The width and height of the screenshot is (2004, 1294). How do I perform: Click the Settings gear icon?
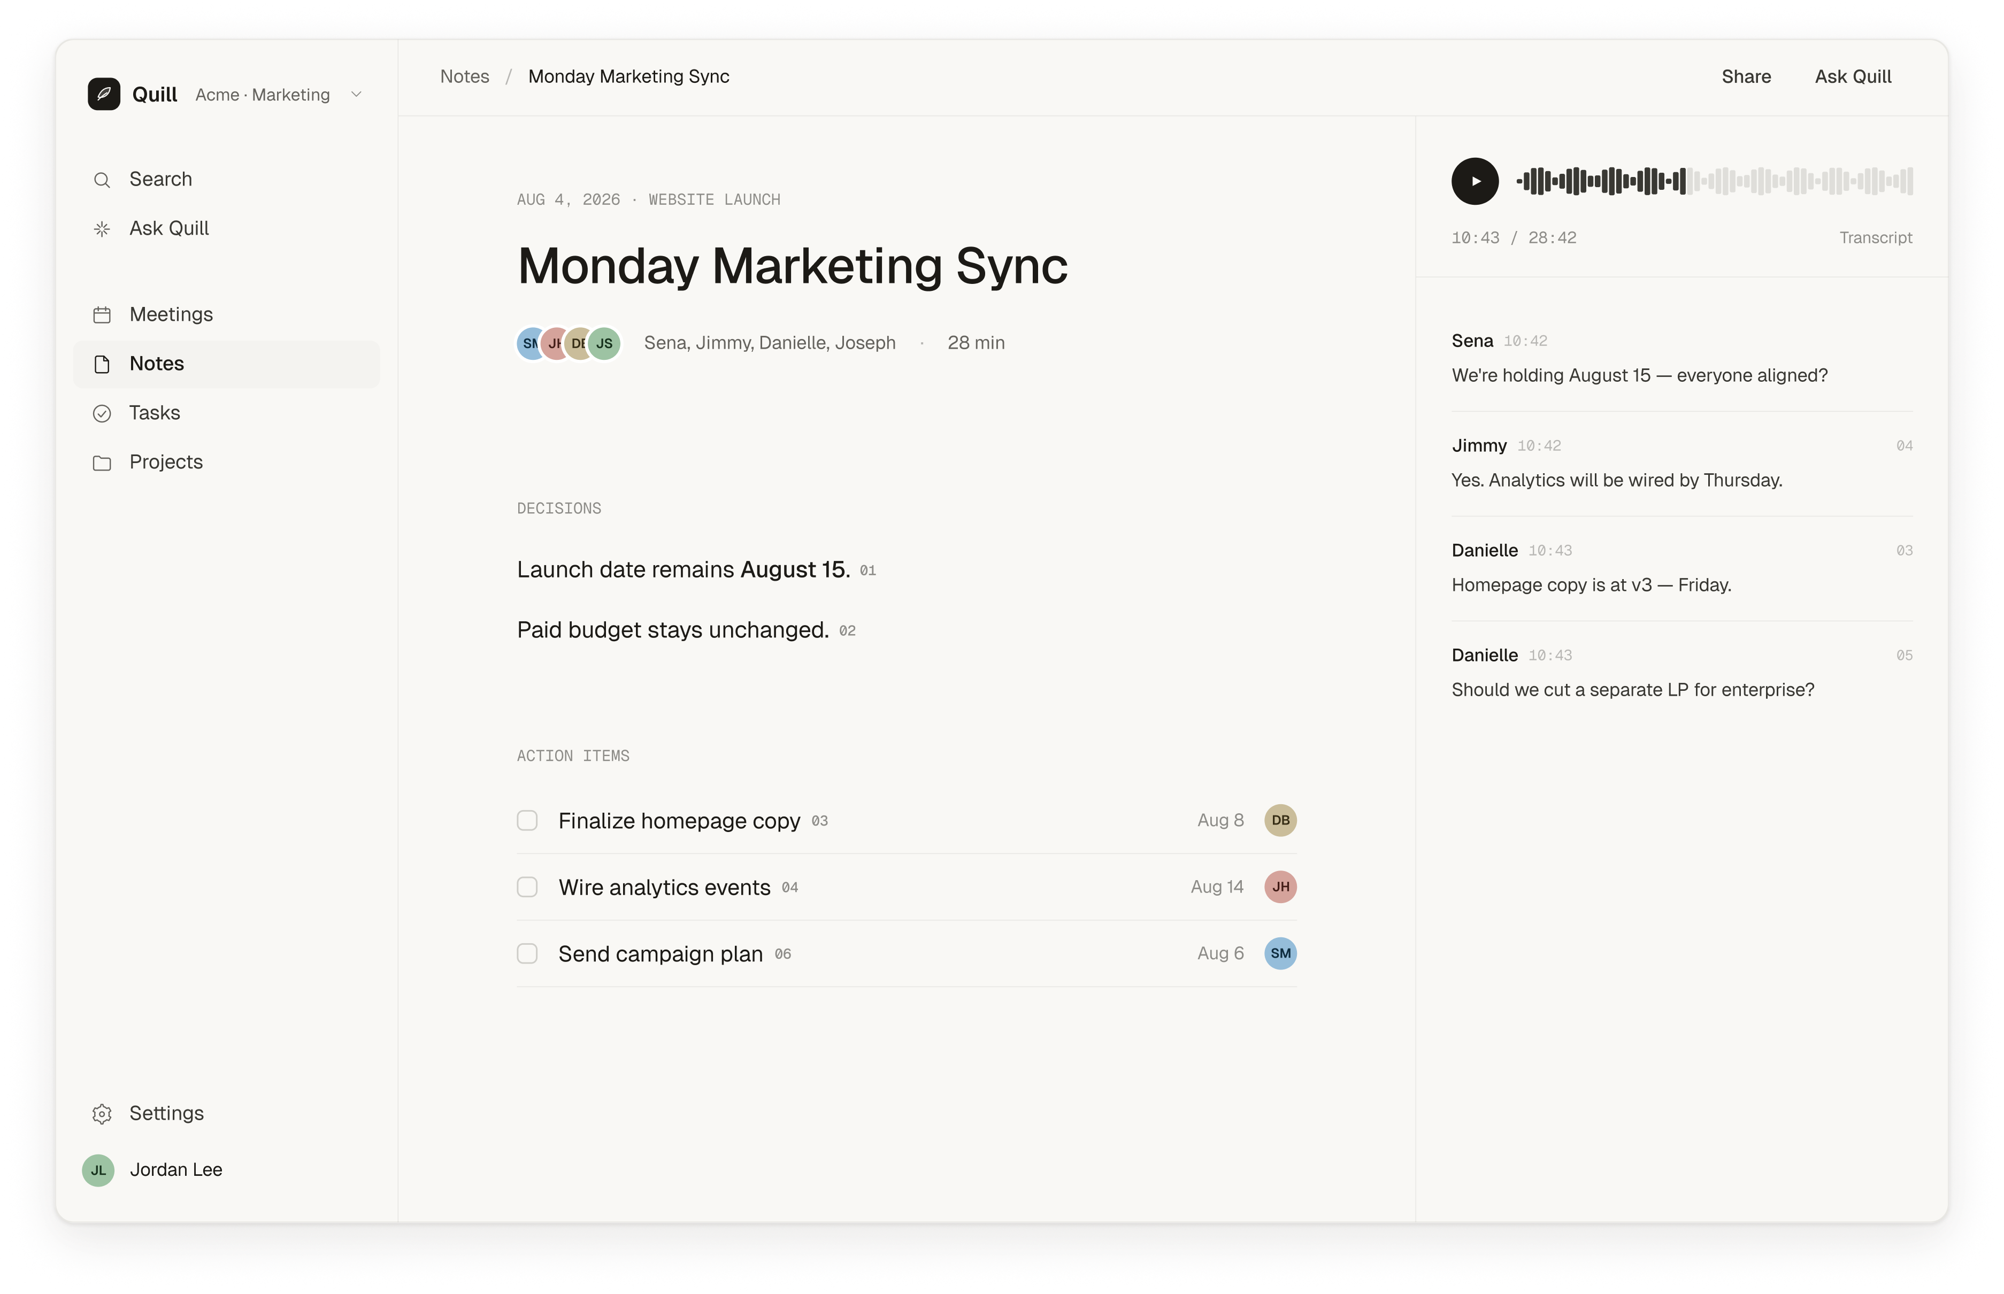pyautogui.click(x=102, y=1114)
